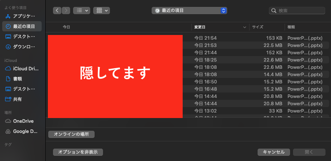Image resolution: width=331 pixels, height=161 pixels.
Task: Click the iCloud Drive cloud icon
Action: 8,68
